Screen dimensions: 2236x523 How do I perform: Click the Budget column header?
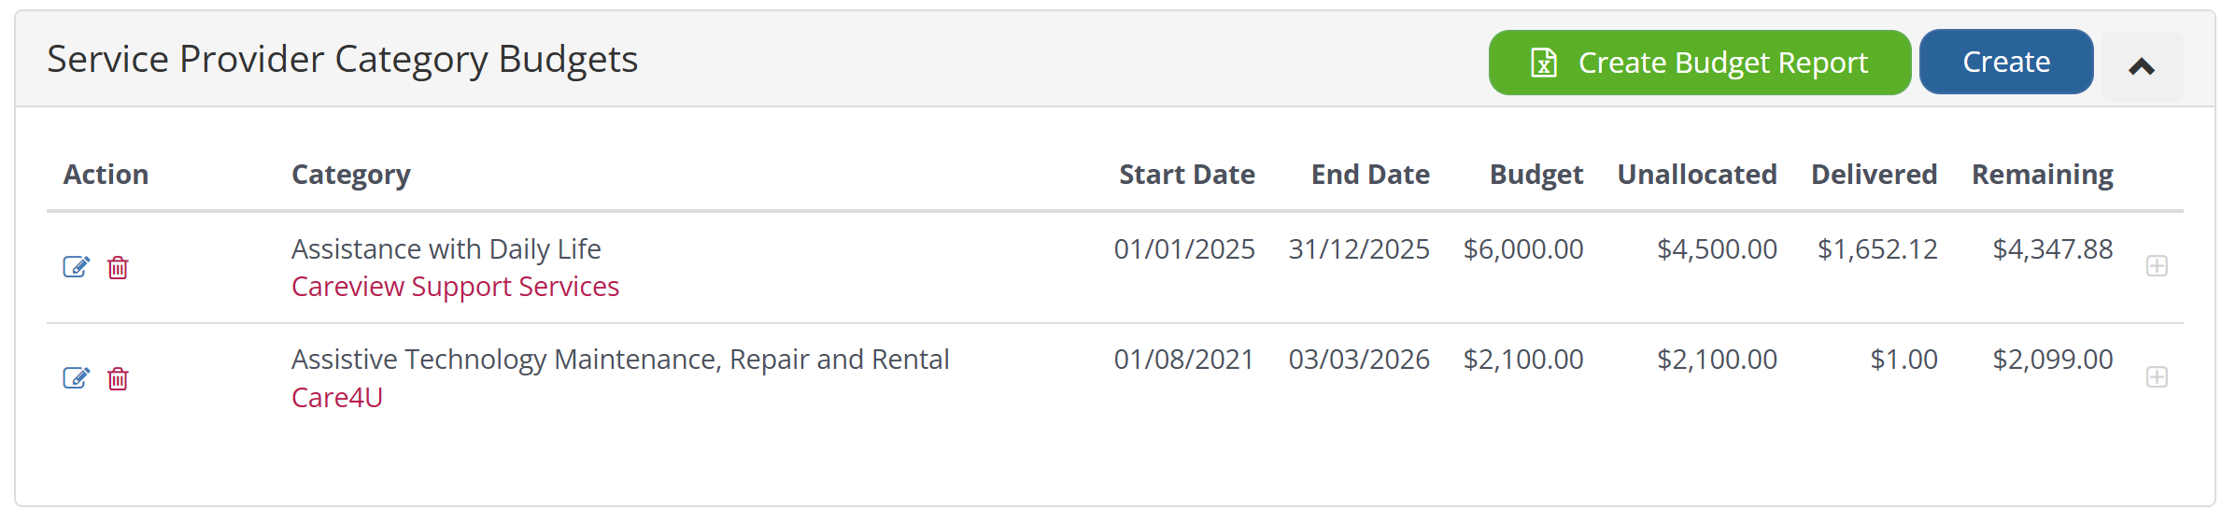(x=1535, y=175)
